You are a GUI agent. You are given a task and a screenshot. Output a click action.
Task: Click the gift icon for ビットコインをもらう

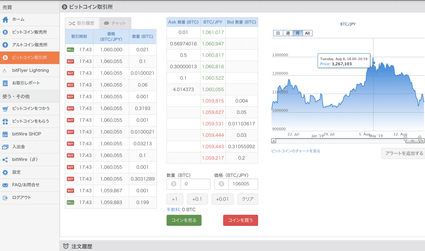[5, 121]
